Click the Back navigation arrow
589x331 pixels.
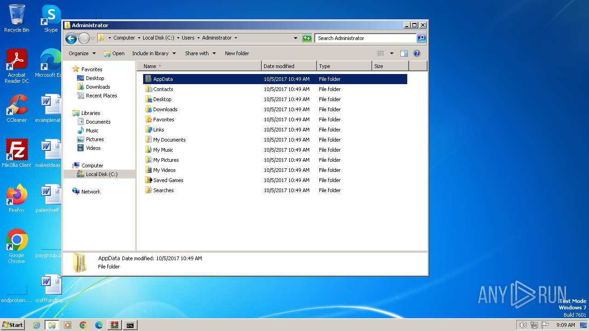point(71,38)
